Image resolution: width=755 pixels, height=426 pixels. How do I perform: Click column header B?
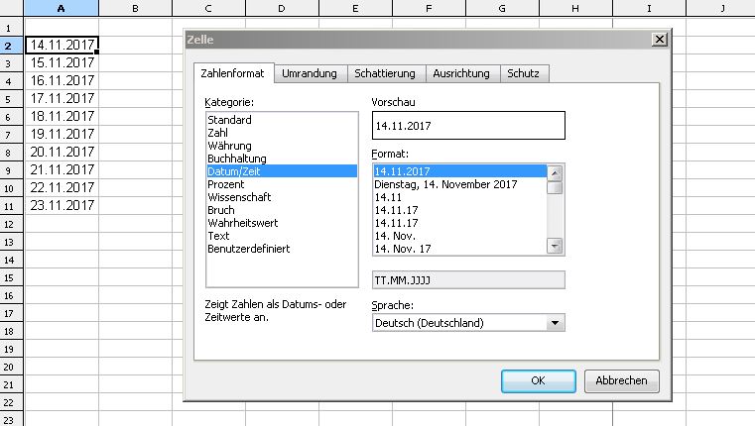point(135,9)
